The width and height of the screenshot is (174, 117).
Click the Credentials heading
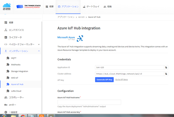[x=64, y=59]
